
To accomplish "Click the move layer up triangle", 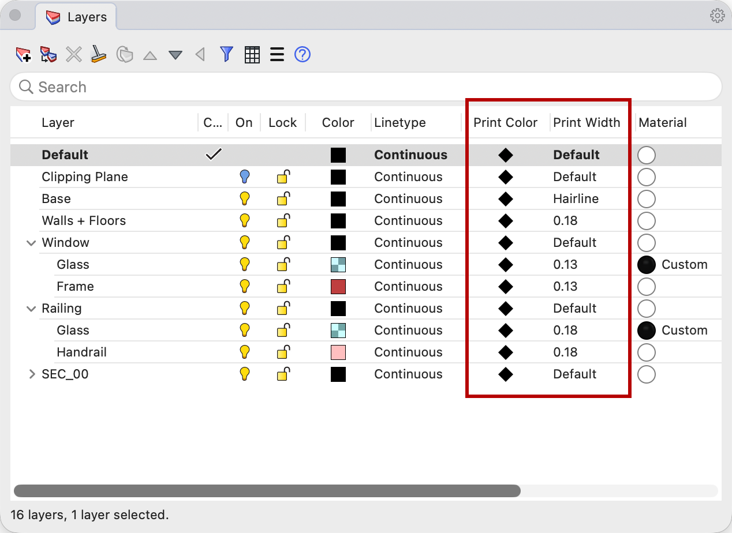I will (x=150, y=55).
